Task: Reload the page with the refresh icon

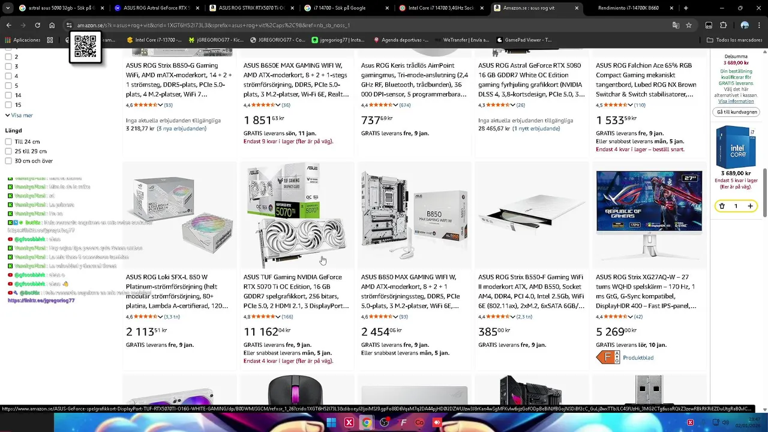Action: pyautogui.click(x=37, y=25)
